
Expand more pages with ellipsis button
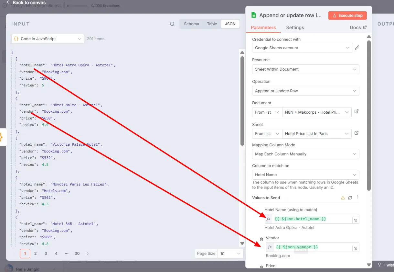[x=67, y=254]
